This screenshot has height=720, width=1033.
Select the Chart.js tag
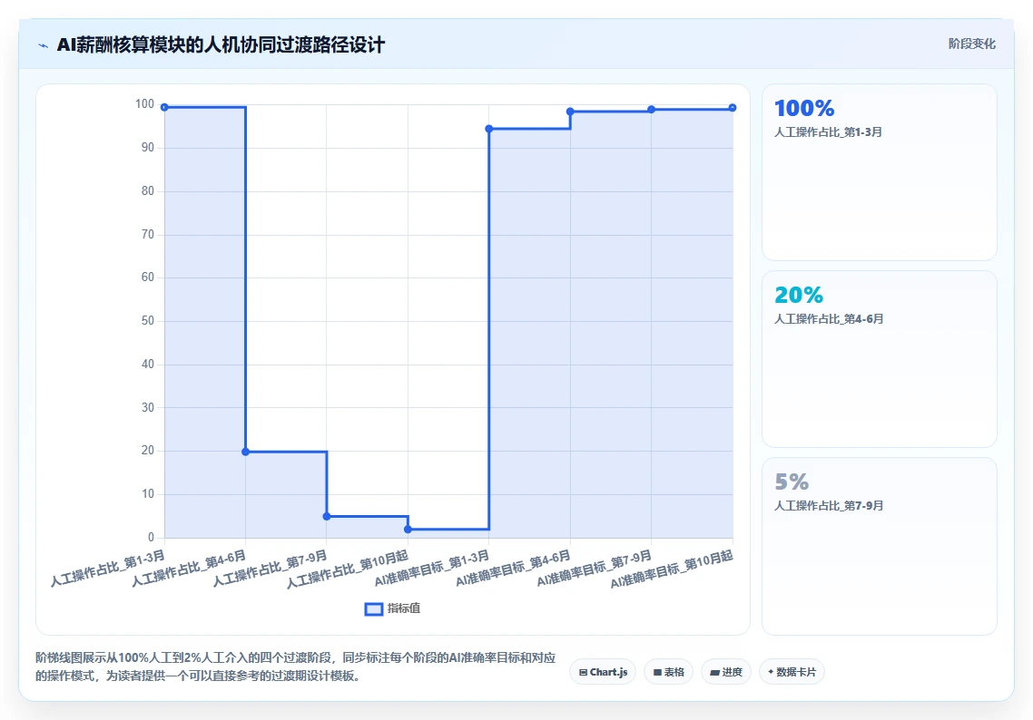point(603,672)
